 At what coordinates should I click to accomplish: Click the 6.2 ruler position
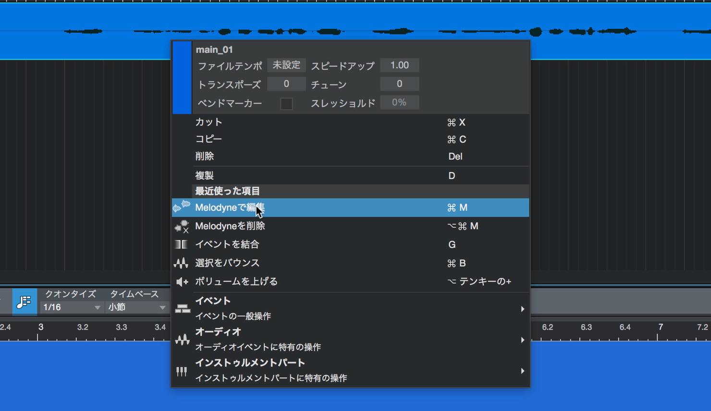pos(547,327)
